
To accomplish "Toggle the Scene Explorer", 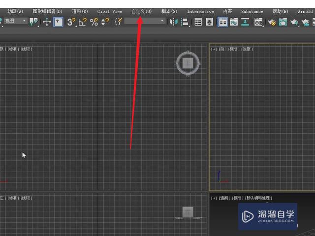I will click(198, 22).
